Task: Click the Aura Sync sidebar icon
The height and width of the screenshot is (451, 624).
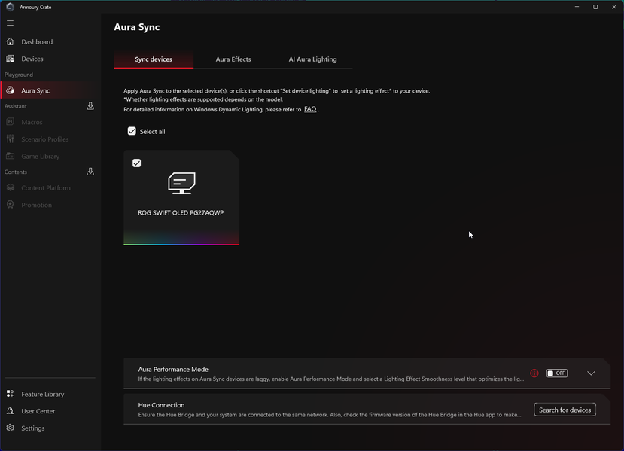Action: (x=11, y=90)
